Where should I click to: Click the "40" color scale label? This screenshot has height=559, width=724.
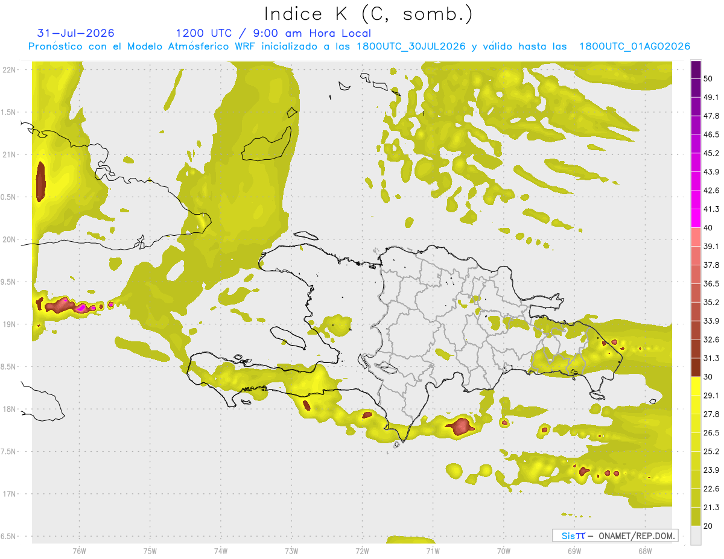coord(708,228)
